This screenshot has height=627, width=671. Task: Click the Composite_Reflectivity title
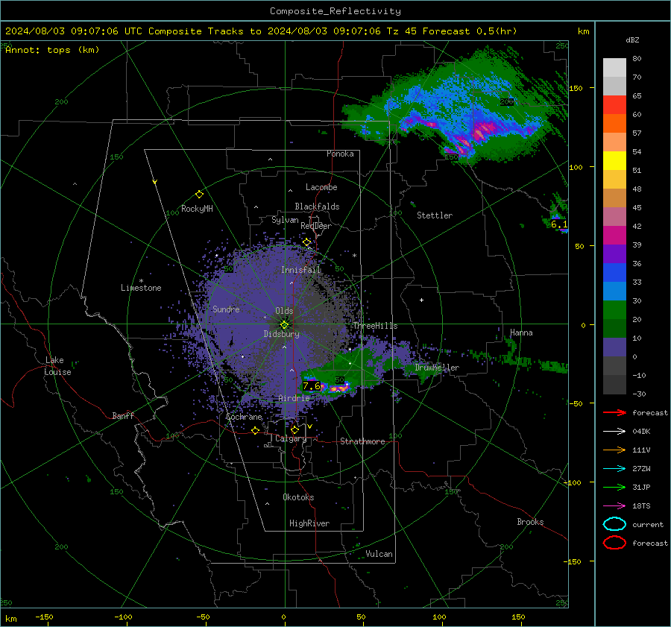(x=335, y=11)
